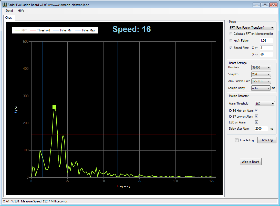Minimize the Radar Evaluation Board window

tap(256, 5)
